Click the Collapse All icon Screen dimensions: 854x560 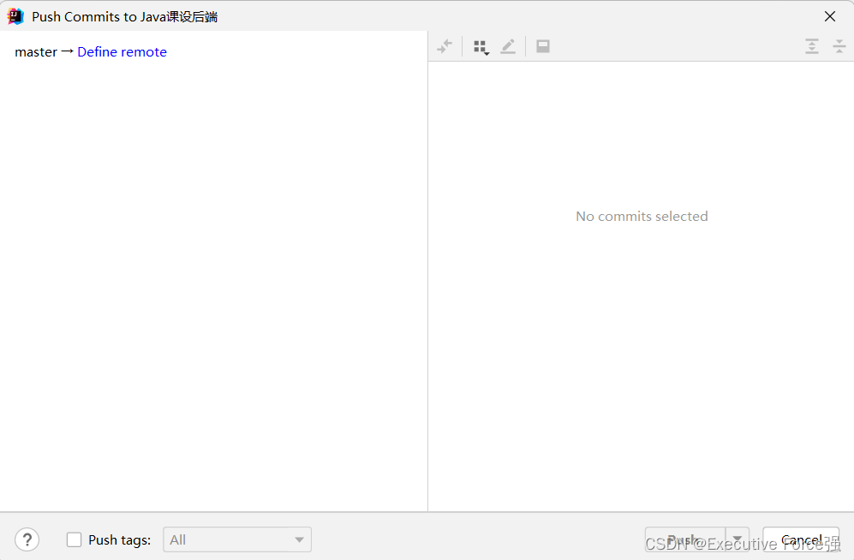point(839,46)
